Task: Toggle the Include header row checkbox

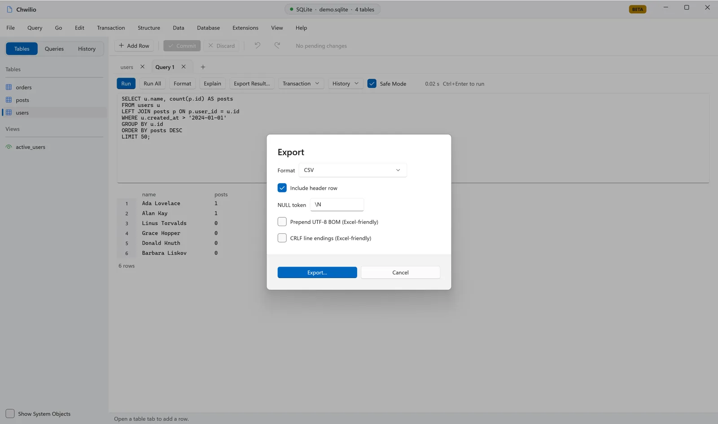Action: point(282,188)
